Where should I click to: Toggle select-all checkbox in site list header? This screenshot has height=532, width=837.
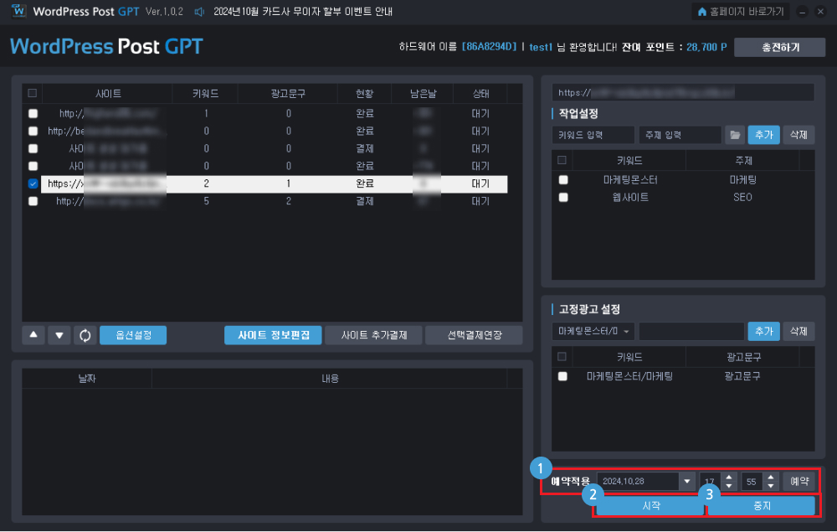[33, 94]
